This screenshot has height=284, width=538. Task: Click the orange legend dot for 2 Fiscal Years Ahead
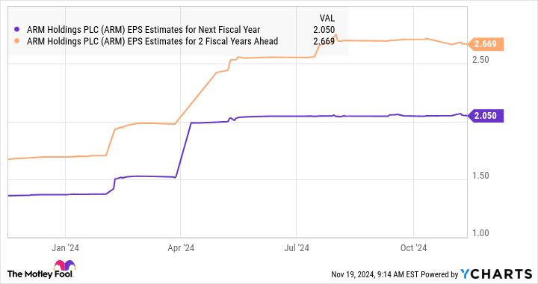click(17, 41)
